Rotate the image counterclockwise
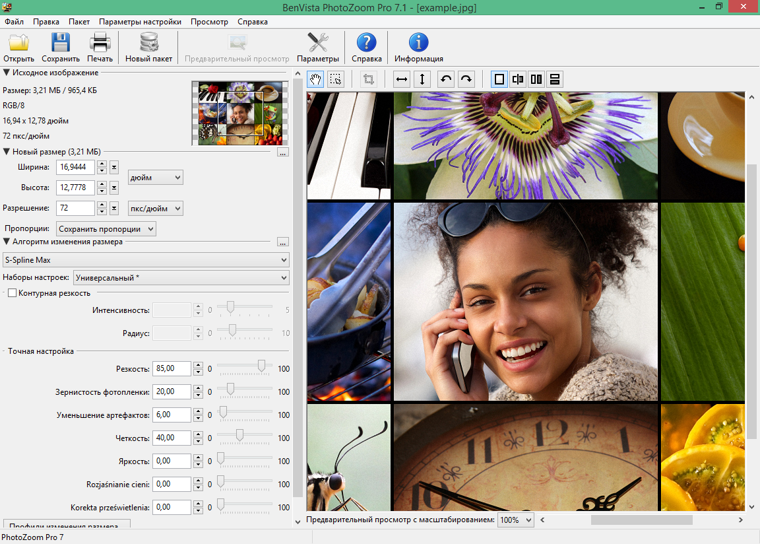Screen dimensions: 760x544 tap(446, 79)
